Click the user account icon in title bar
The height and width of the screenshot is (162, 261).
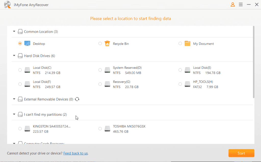[232, 5]
